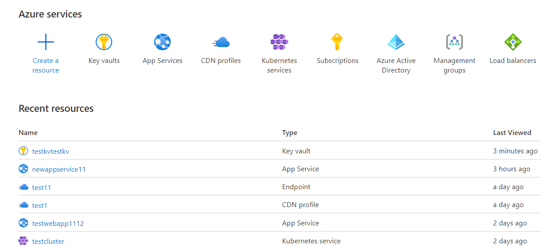Click the Name column header
This screenshot has width=541, height=249.
(28, 132)
